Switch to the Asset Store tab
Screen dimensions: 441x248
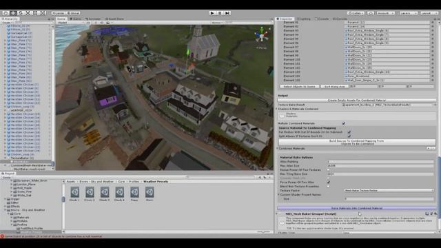114,19
